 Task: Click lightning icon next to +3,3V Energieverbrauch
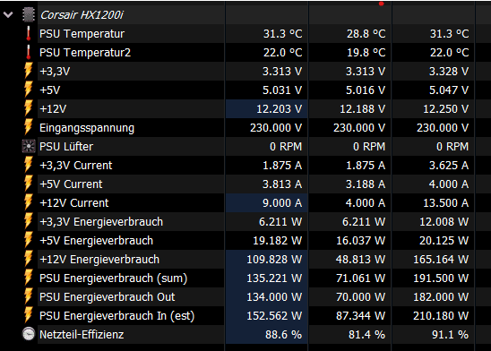28,221
